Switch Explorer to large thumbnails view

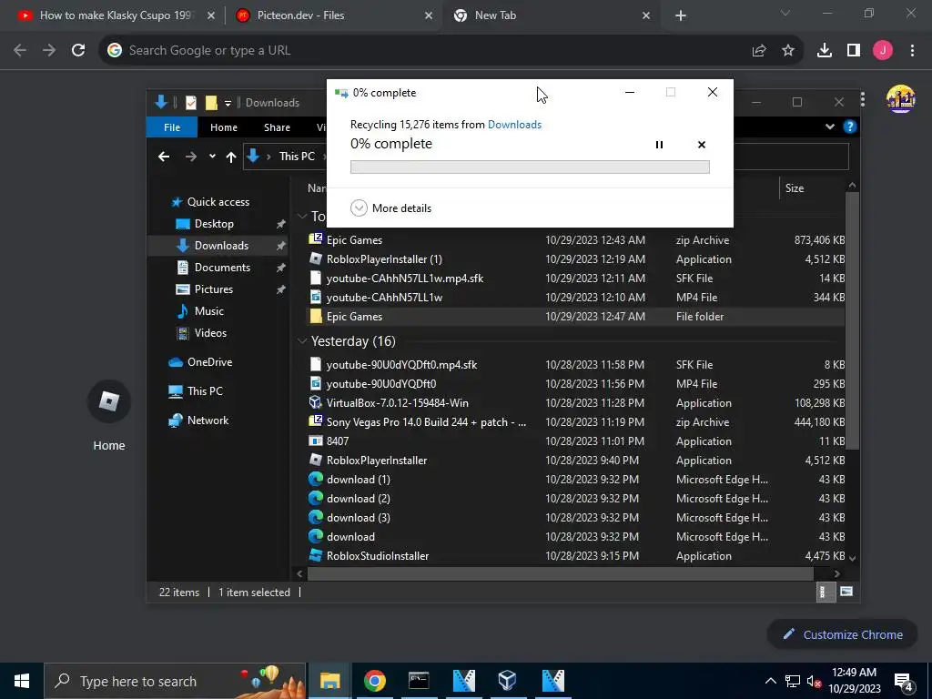[x=846, y=592]
